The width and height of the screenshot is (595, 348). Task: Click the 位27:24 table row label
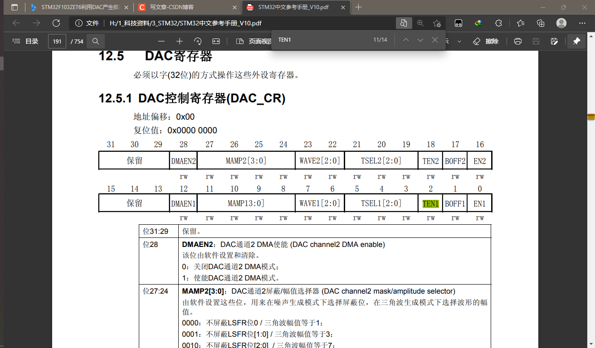pyautogui.click(x=156, y=291)
